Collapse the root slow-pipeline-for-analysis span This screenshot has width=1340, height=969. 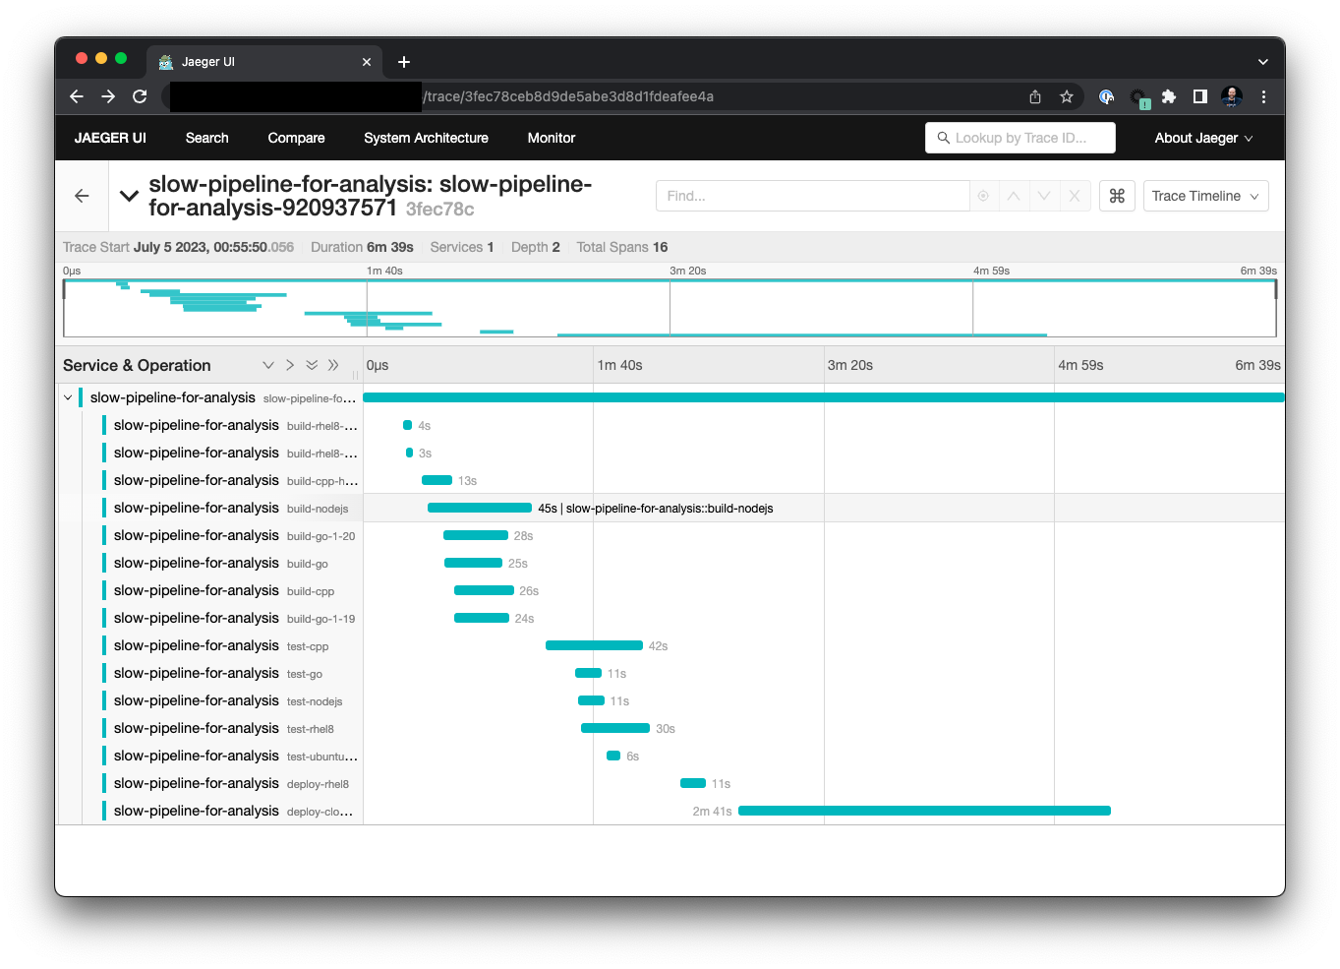(x=68, y=397)
